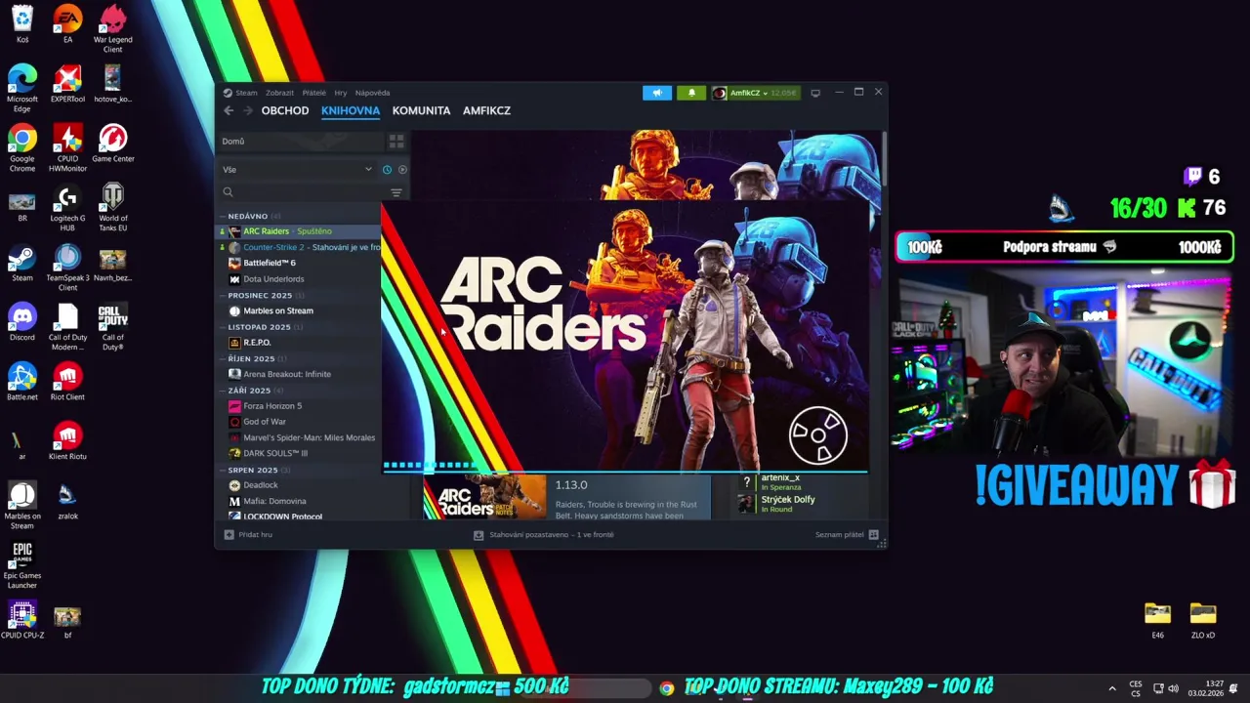The width and height of the screenshot is (1250, 703).
Task: Open the E46 folder on desktop
Action: point(1157,619)
